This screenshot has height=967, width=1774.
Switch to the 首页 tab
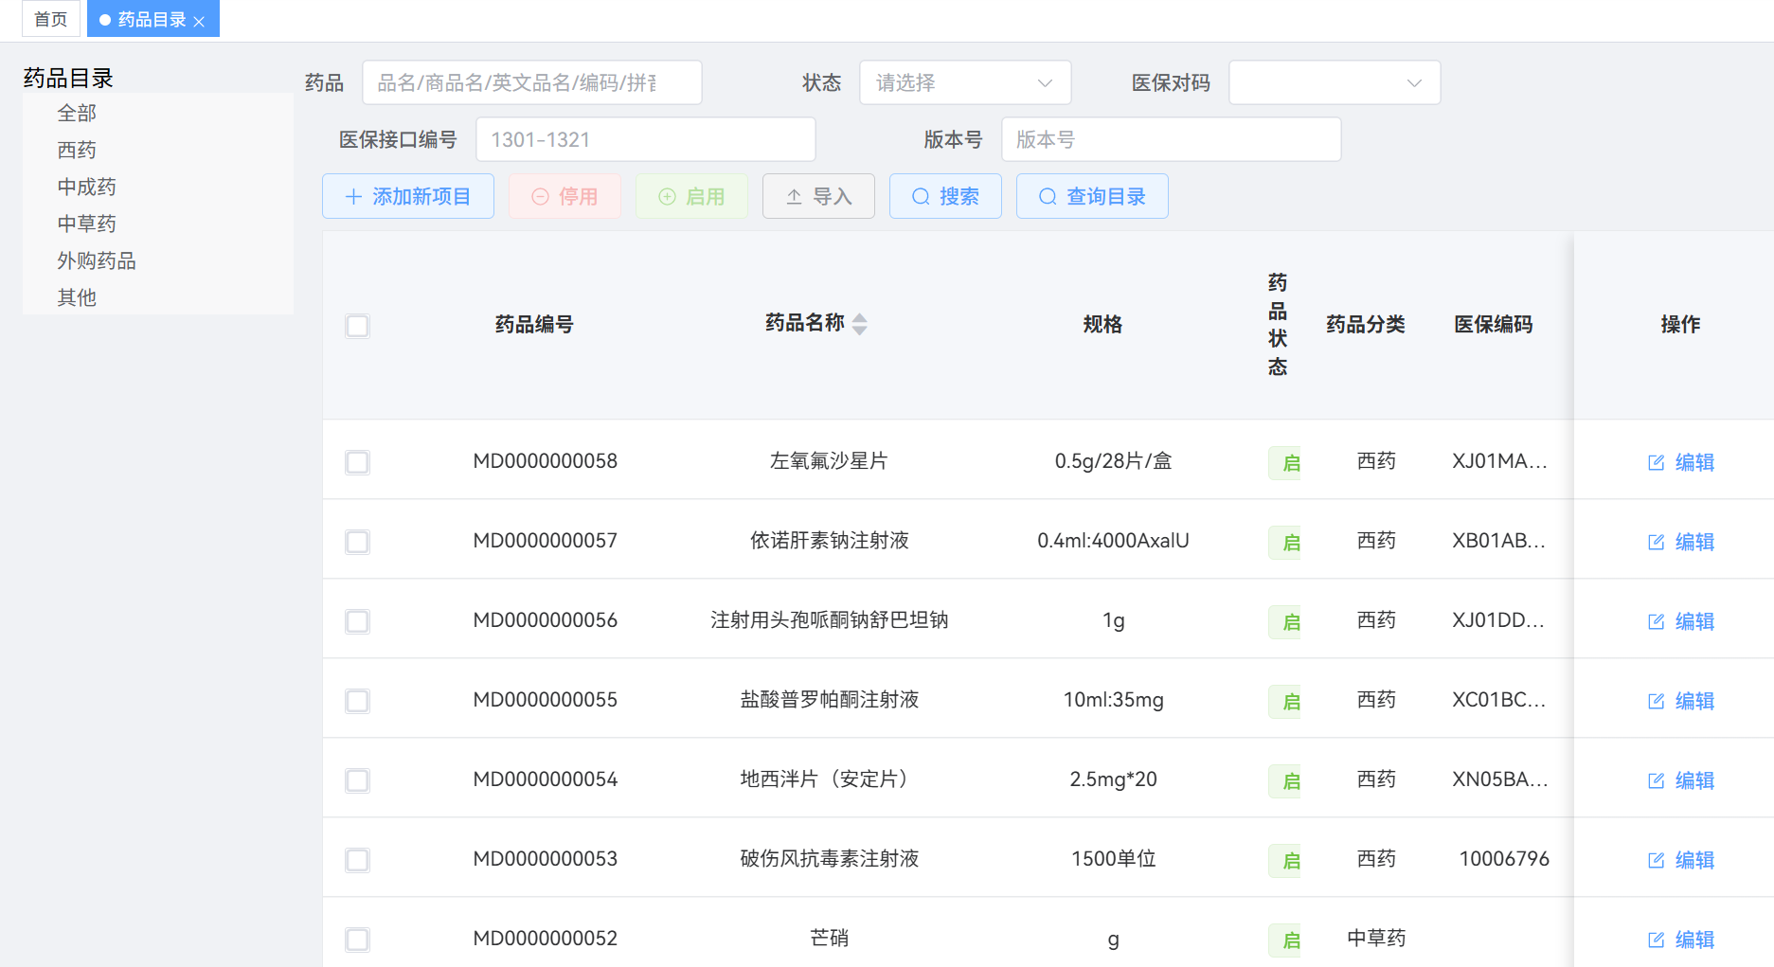[51, 19]
